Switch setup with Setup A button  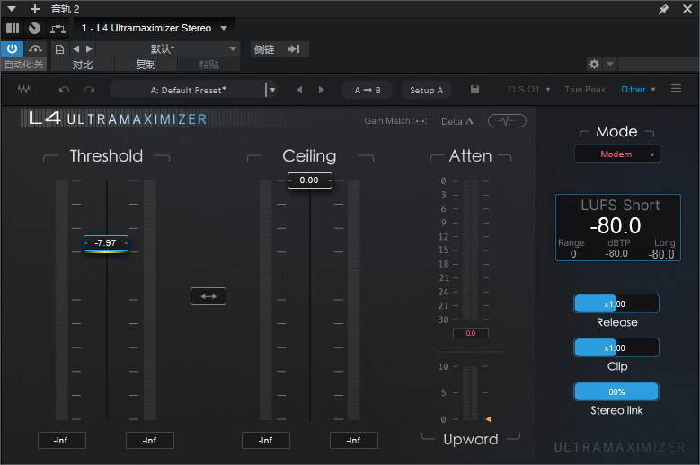426,90
